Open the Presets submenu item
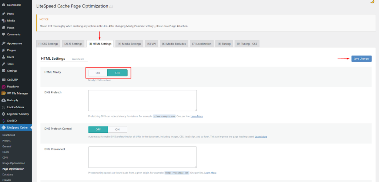The image size is (379, 182). (x=7, y=140)
